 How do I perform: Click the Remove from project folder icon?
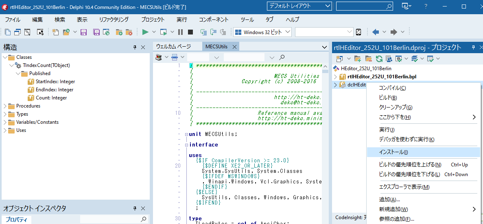click(129, 32)
